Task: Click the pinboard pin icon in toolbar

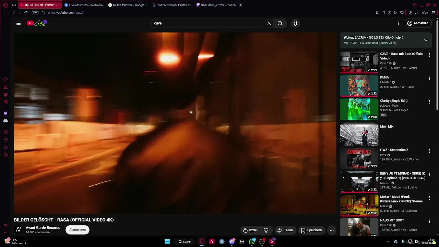Action: pyautogui.click(x=377, y=13)
